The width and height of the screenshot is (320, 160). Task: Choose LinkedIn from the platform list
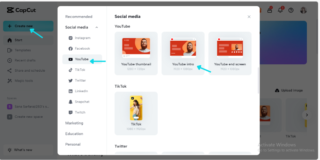(82, 91)
